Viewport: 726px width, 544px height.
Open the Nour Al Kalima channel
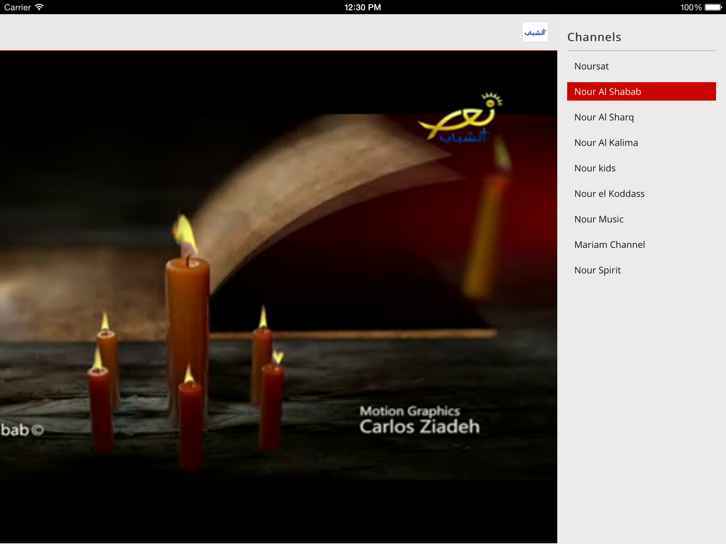641,142
